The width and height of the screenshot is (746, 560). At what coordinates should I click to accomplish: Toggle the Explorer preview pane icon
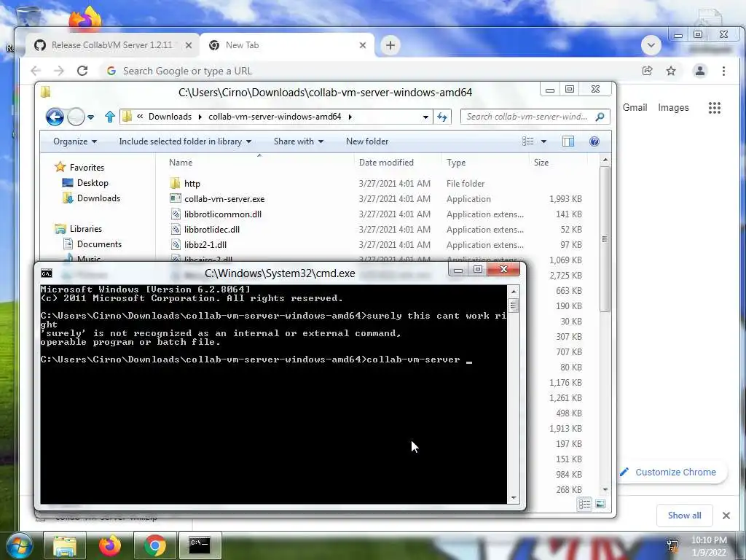coord(568,141)
